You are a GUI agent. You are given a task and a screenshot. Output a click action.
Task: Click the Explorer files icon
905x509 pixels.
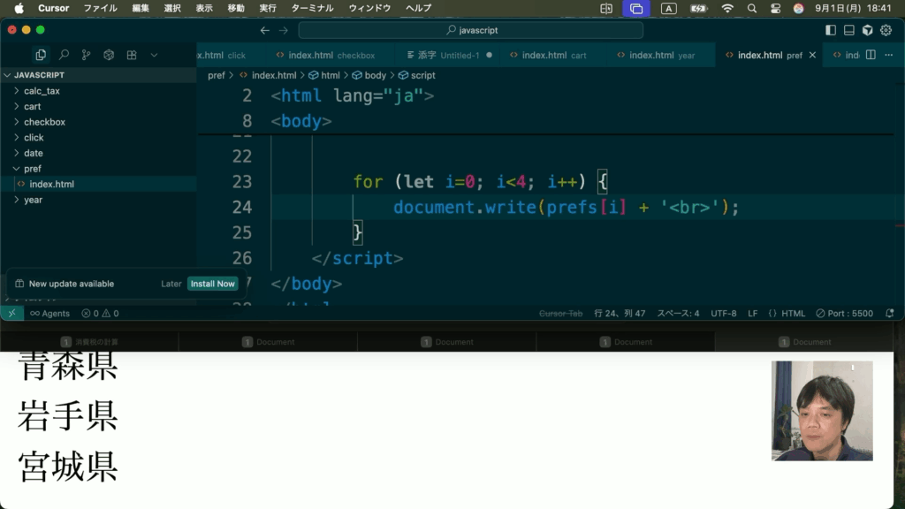coord(41,55)
